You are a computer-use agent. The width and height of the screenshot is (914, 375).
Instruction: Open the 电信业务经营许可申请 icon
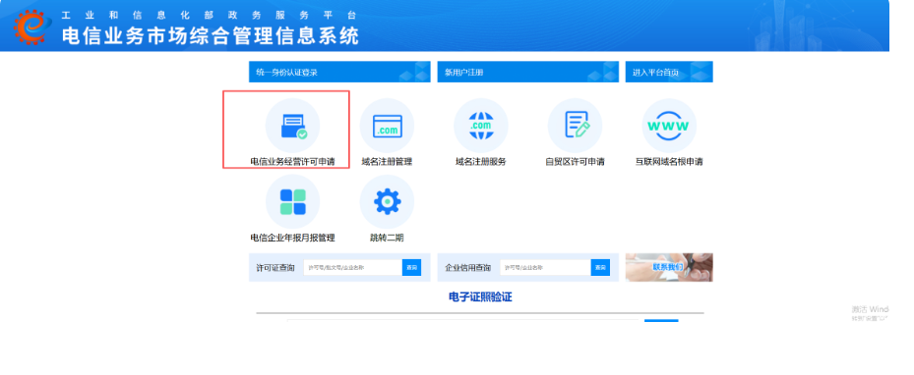coord(292,126)
